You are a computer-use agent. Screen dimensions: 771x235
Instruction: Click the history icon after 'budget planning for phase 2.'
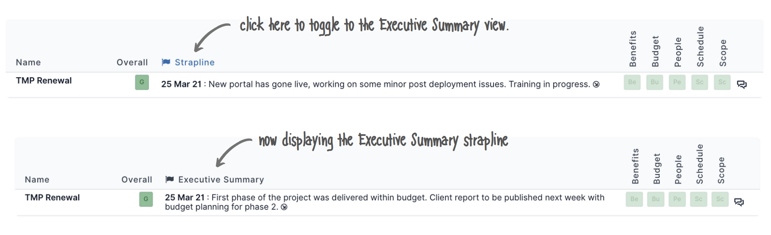284,207
